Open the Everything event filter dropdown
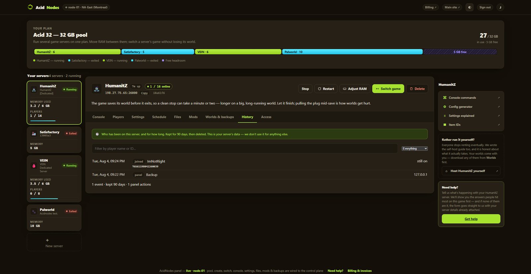The height and width of the screenshot is (274, 531). [415, 148]
